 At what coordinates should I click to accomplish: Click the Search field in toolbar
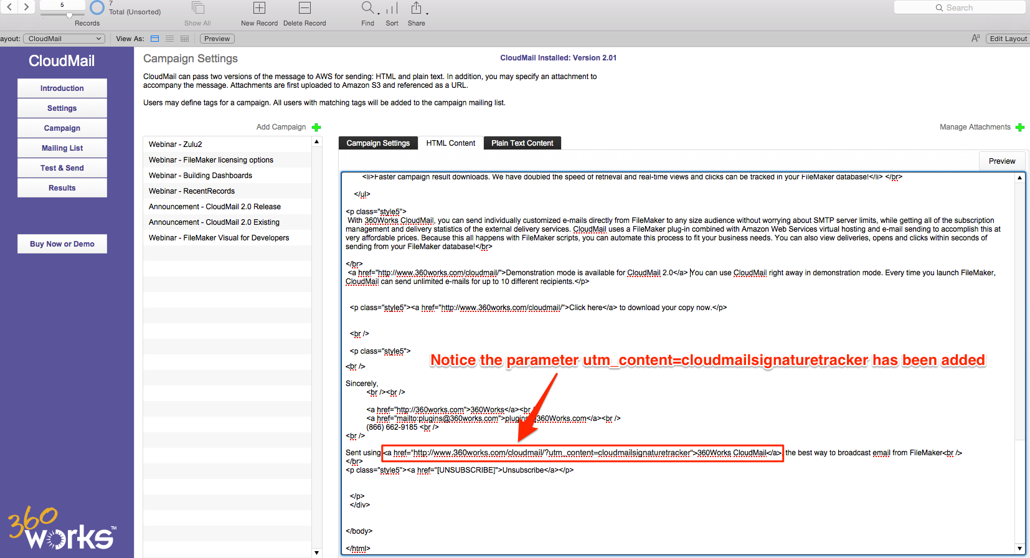point(960,7)
